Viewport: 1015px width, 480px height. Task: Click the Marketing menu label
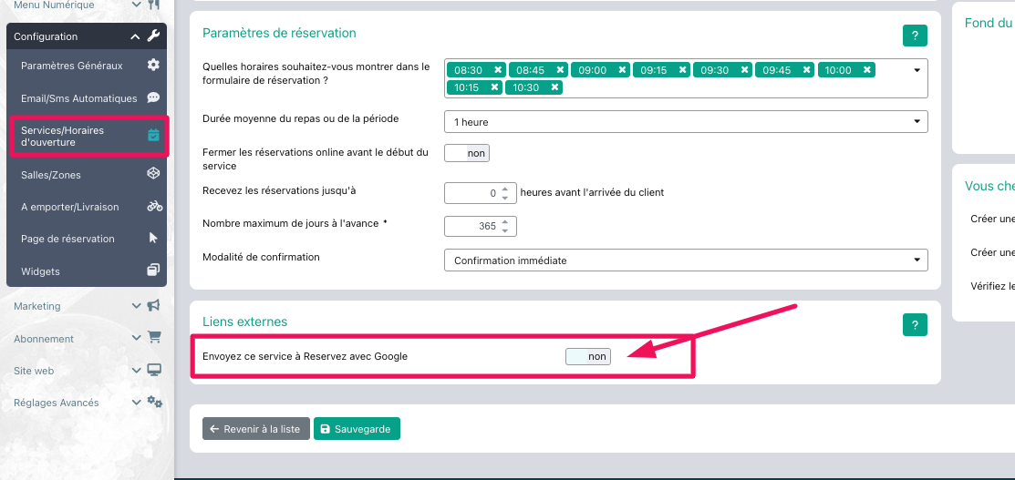pyautogui.click(x=36, y=306)
